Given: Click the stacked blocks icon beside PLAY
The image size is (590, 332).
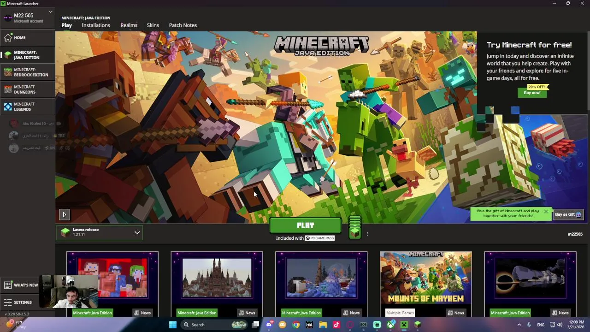Looking at the screenshot, I should pyautogui.click(x=354, y=228).
